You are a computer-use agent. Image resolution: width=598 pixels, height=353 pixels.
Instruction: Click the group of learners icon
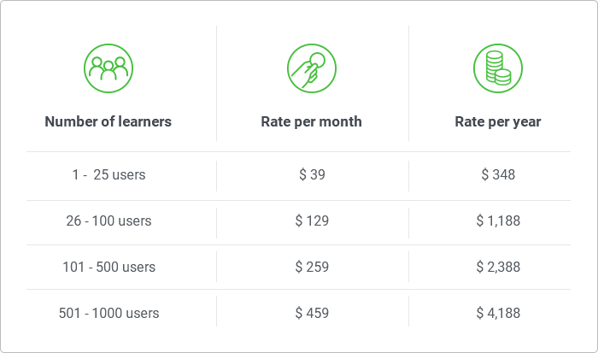[108, 68]
